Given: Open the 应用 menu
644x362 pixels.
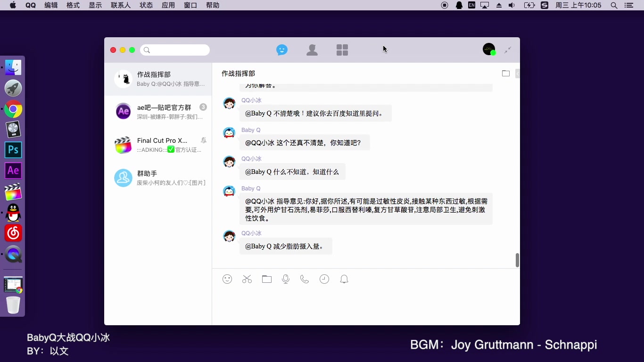Looking at the screenshot, I should (168, 5).
